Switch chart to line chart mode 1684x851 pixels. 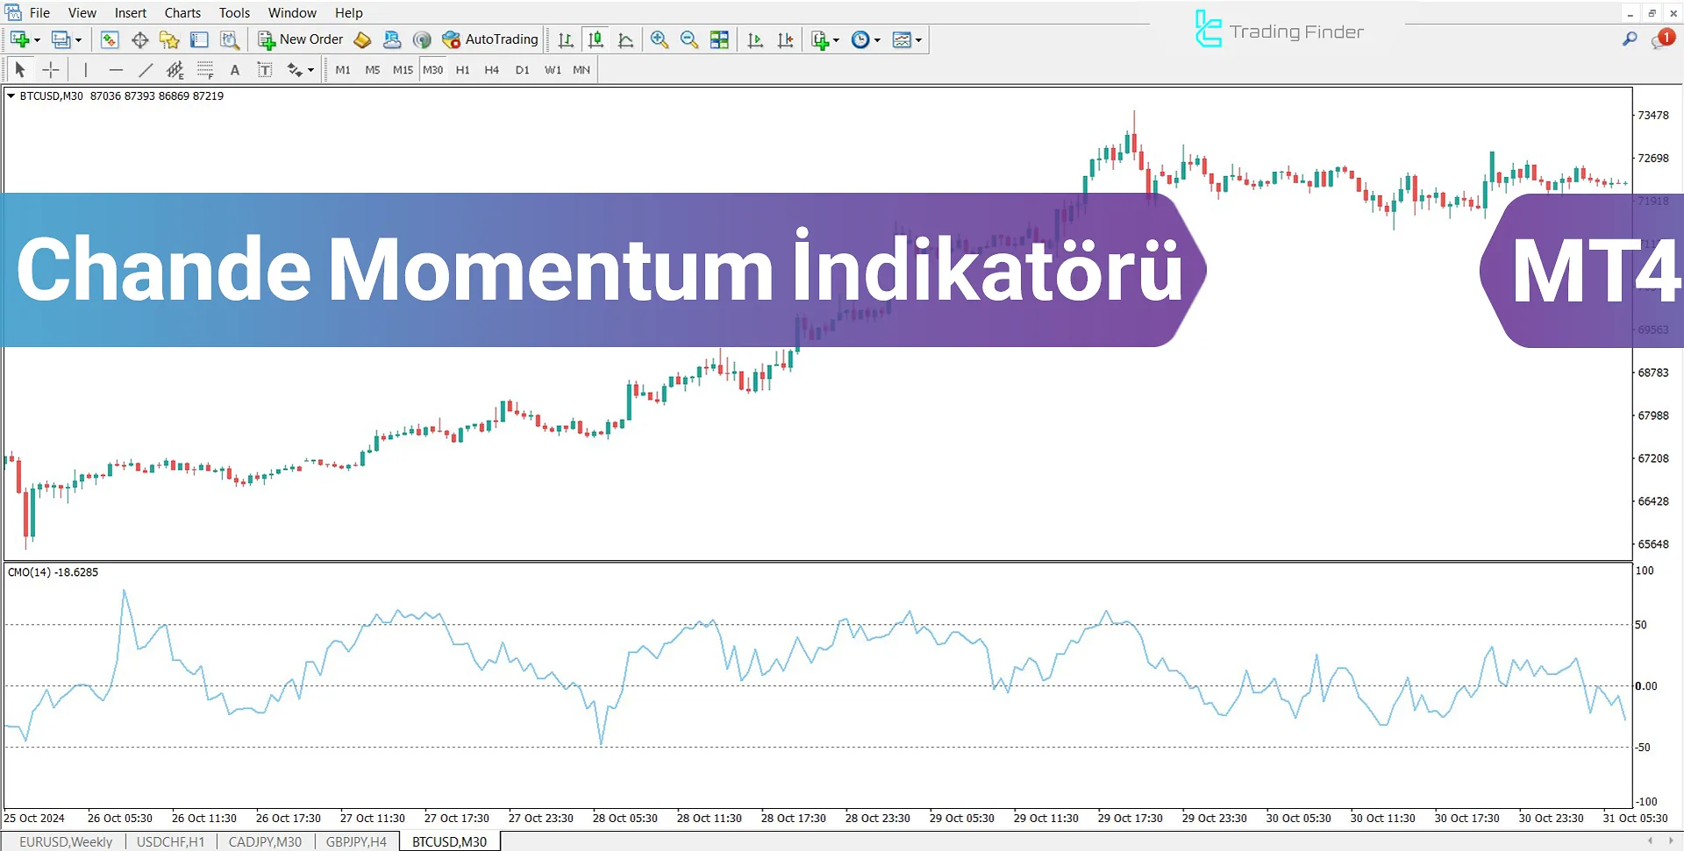pos(625,39)
